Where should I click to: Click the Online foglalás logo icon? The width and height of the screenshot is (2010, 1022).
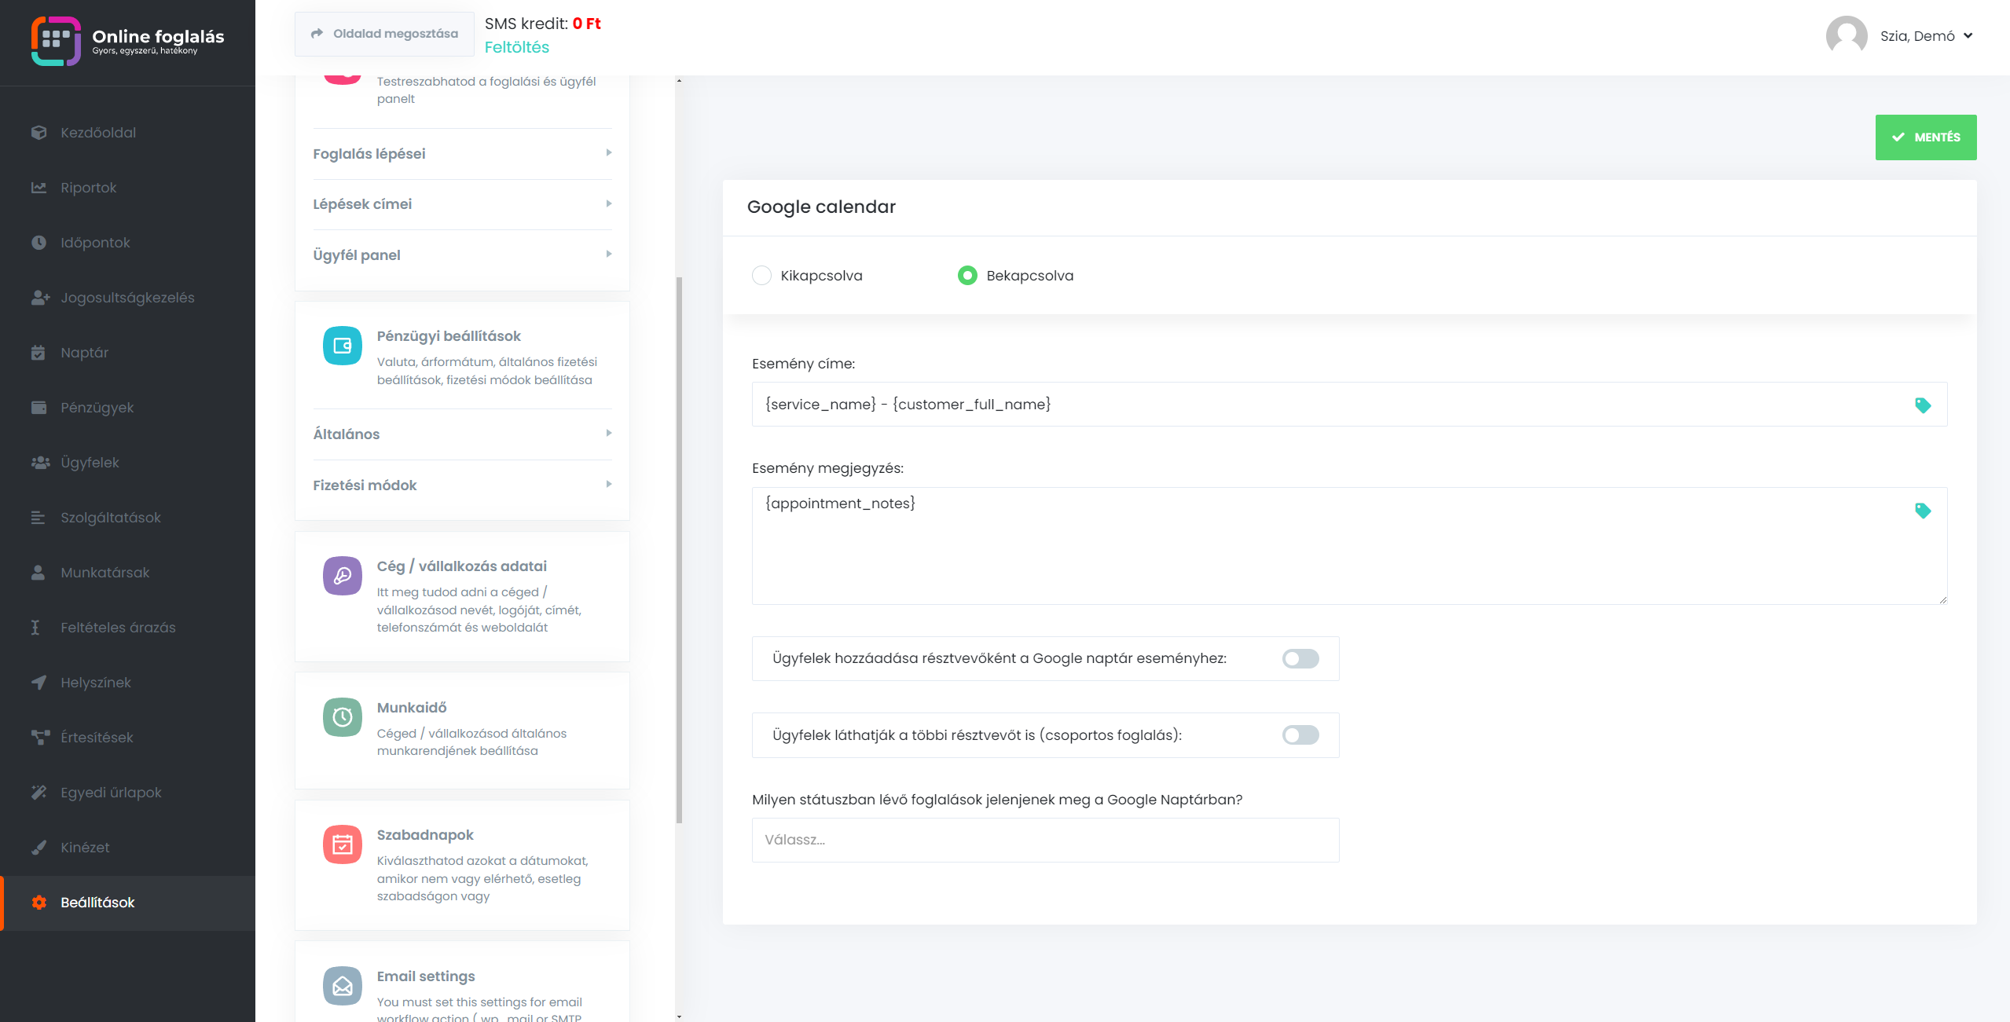coord(56,41)
